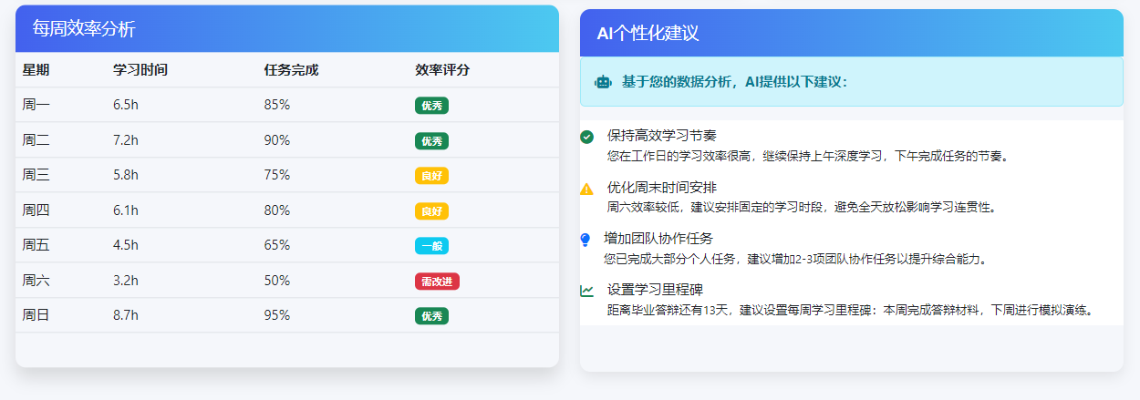This screenshot has width=1140, height=400.
Task: Click chart line icon beside 设置学习里程碑
Action: [586, 291]
